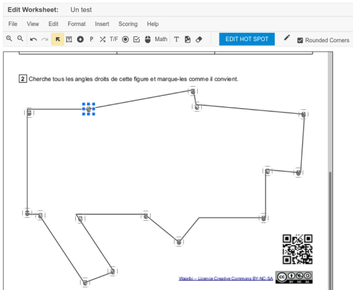Uncheck the Rounded Corners checkbox
Image resolution: width=353 pixels, height=290 pixels.
(300, 41)
